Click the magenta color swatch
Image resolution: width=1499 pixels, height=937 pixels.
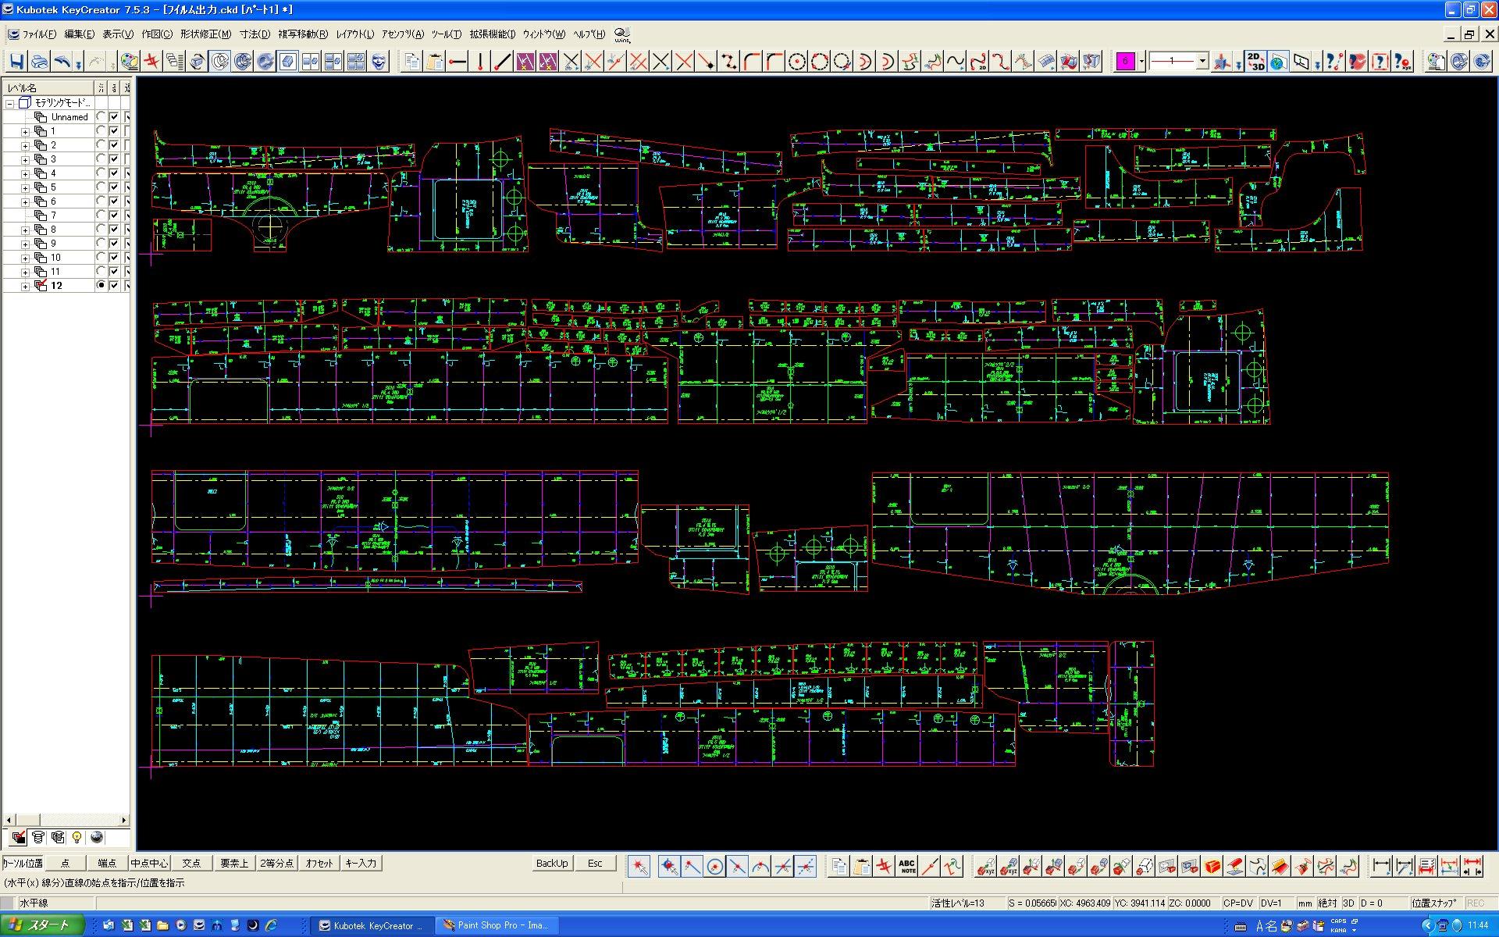pos(1125,61)
